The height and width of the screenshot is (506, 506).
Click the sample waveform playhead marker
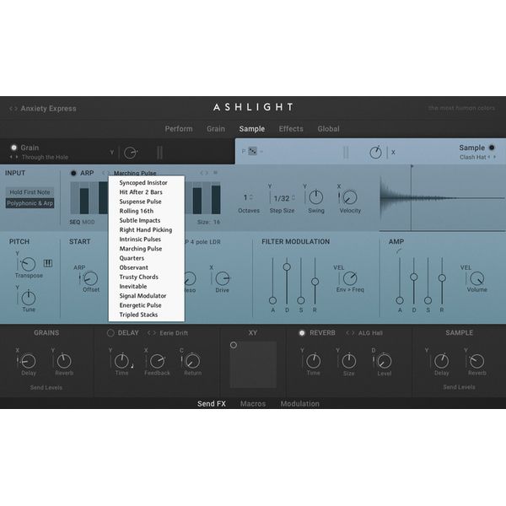[x=412, y=166]
